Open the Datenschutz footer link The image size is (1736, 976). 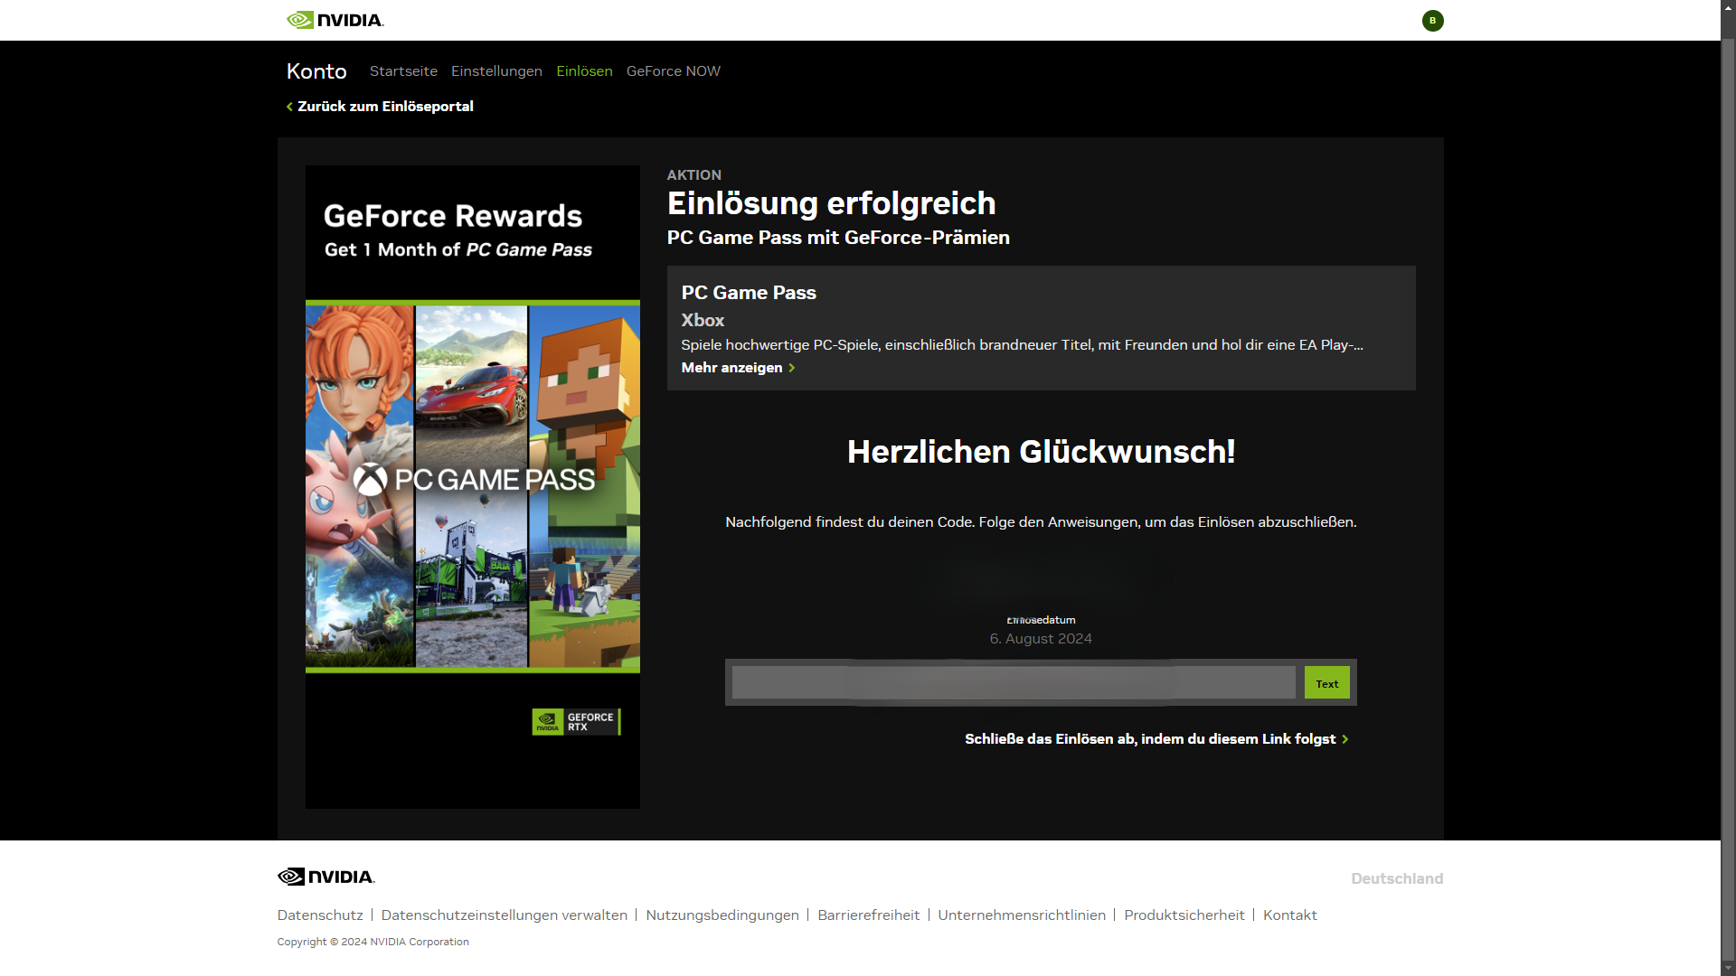320,915
